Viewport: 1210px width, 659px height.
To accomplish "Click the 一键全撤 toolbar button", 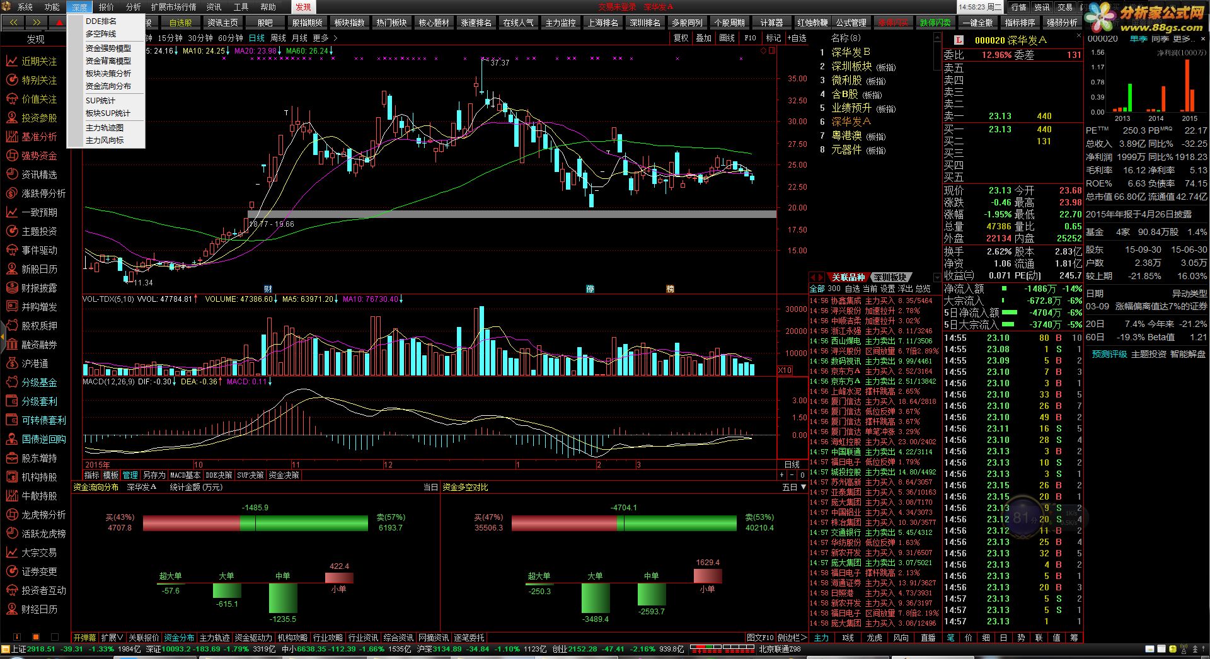I will [977, 23].
